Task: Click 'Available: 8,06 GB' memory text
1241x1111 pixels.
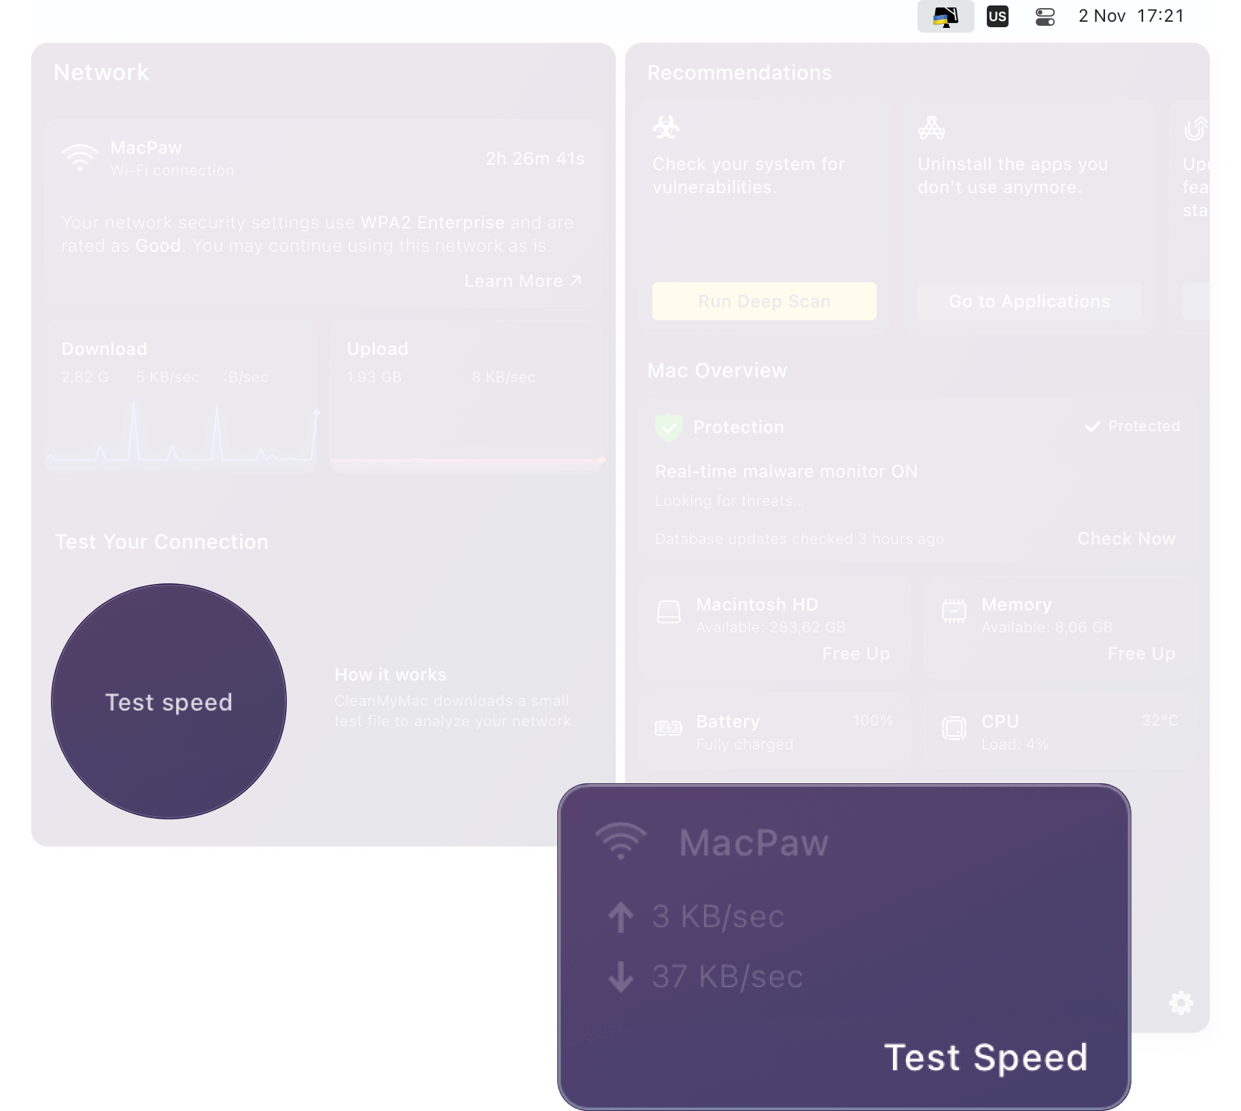Action: (1047, 627)
